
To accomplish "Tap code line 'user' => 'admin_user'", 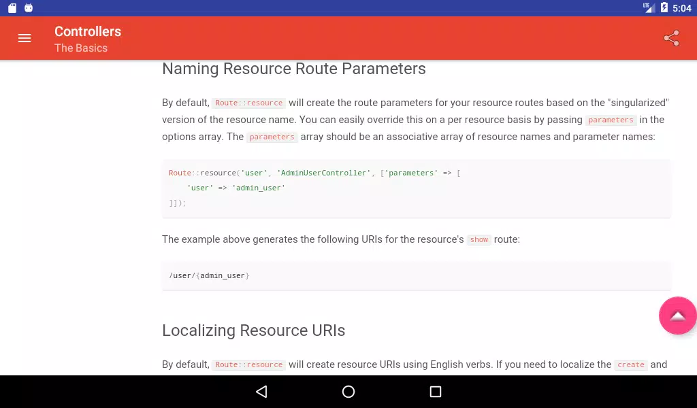I will 236,188.
